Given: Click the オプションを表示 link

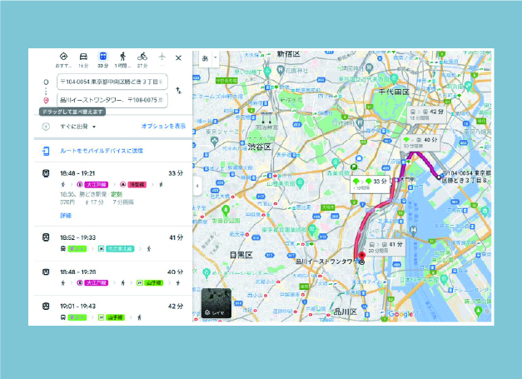Looking at the screenshot, I should (x=163, y=126).
